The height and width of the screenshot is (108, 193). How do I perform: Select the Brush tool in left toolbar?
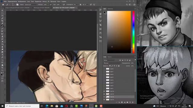(2, 26)
